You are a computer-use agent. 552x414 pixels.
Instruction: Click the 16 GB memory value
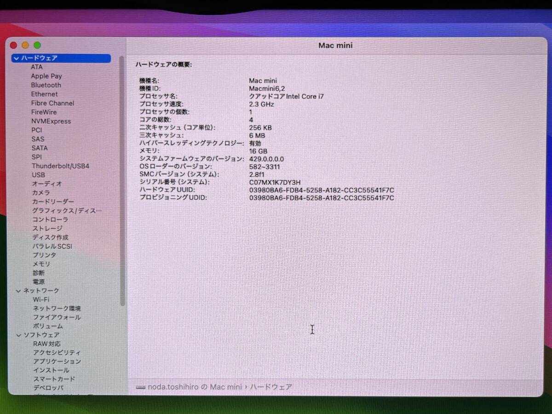pyautogui.click(x=258, y=151)
